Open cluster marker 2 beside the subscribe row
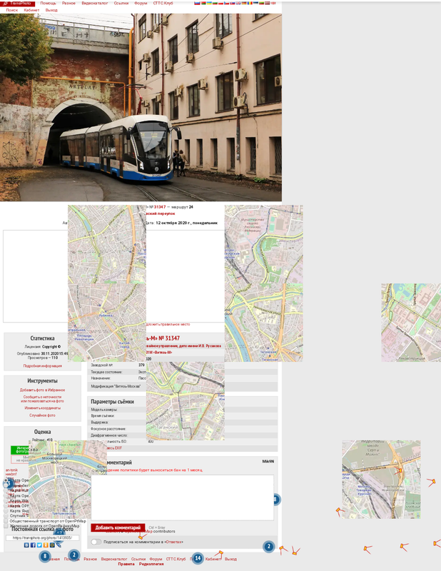Image resolution: width=441 pixels, height=571 pixels. click(268, 546)
